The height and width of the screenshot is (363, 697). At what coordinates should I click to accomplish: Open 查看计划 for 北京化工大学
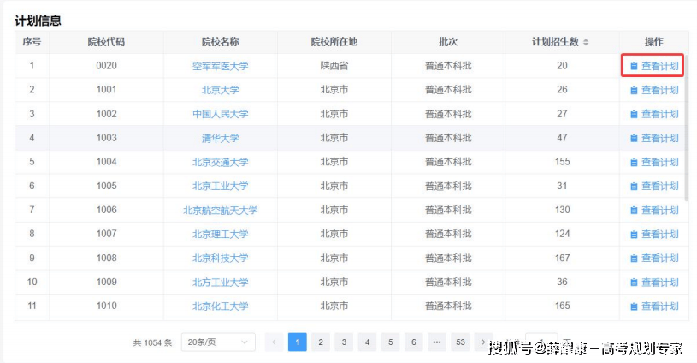tap(654, 306)
